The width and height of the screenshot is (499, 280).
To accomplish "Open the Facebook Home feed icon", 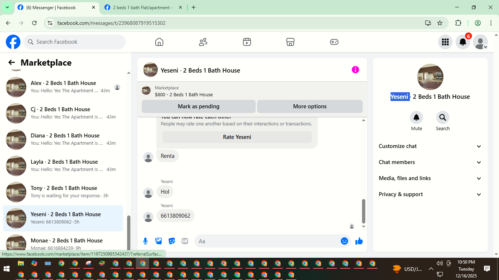I will 159,42.
